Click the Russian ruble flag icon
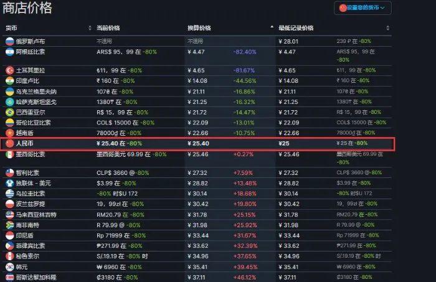Image resolution: width=436 pixels, height=282 pixels. [10, 41]
